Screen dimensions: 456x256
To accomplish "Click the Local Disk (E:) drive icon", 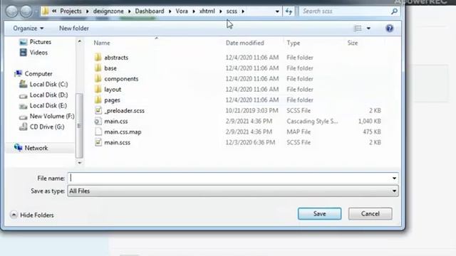I will 23,106.
